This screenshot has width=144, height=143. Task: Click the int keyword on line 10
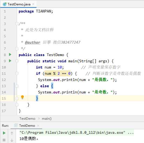click(x=39, y=67)
